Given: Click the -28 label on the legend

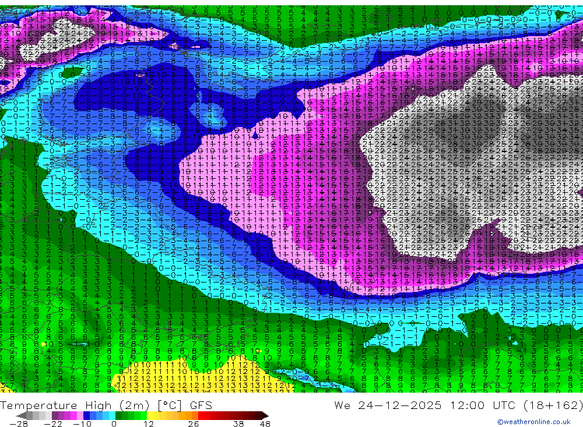Looking at the screenshot, I should (19, 424).
